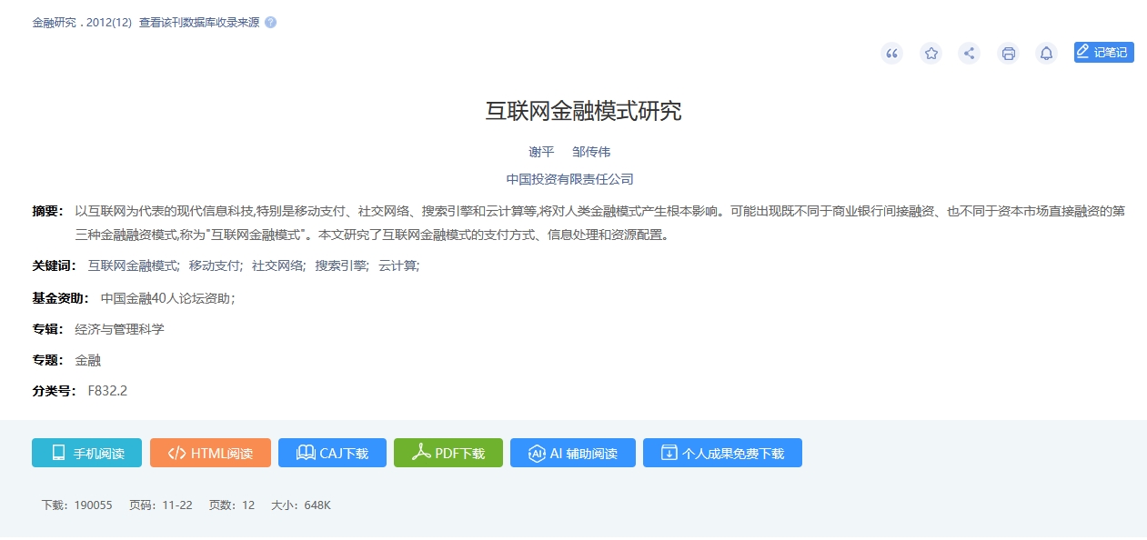This screenshot has width=1147, height=540.
Task: Click the bell alert icon
Action: coord(1046,54)
